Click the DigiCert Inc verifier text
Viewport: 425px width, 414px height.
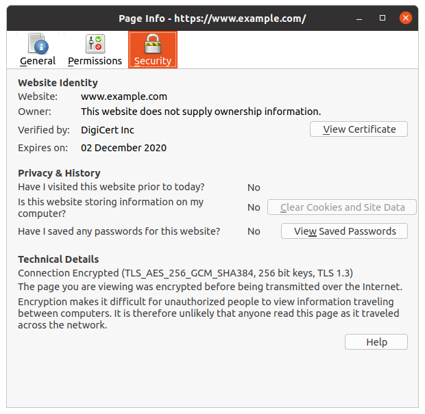[108, 130]
